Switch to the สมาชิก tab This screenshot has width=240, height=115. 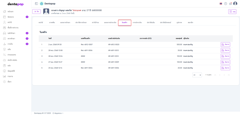pyautogui.click(x=190, y=22)
